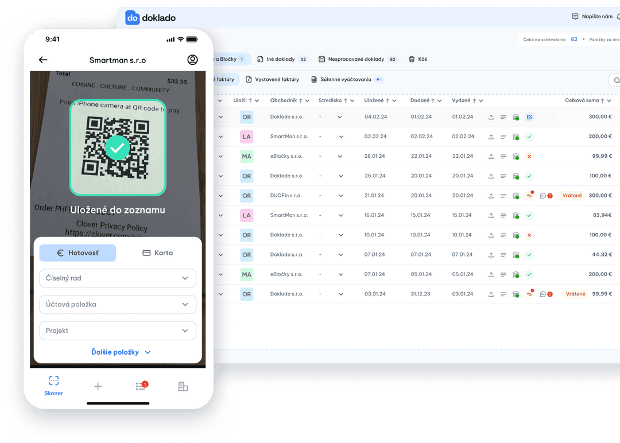Sort by the Stredisko column header
The image size is (620, 443).
(336, 100)
